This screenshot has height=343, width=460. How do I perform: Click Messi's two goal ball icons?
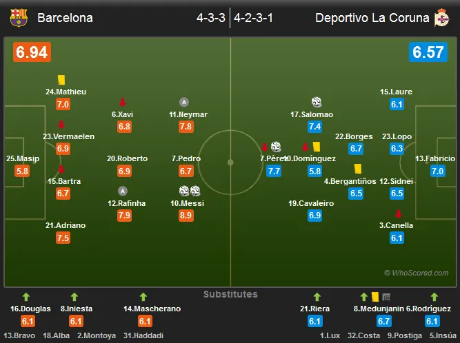190,191
